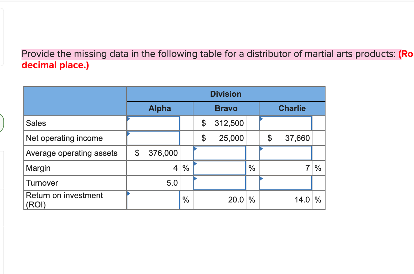Click the Alpha column header
This screenshot has height=274, width=414.
(x=159, y=108)
